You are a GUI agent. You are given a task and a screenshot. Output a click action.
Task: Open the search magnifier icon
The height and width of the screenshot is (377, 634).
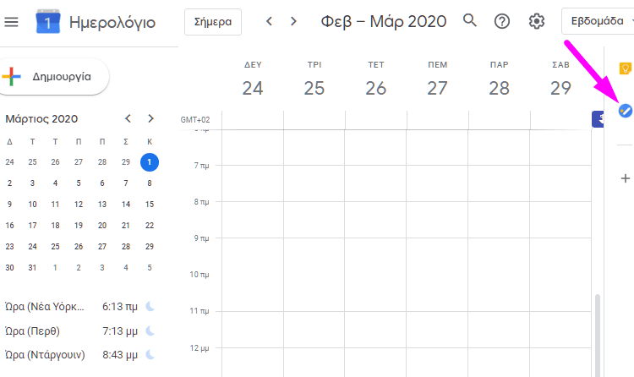tap(469, 20)
